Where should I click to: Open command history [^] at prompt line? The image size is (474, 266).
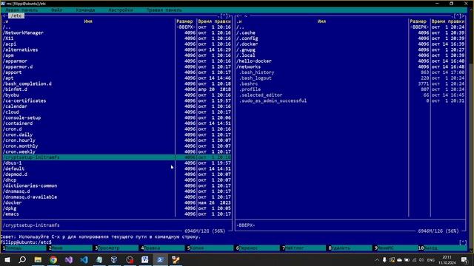(x=463, y=242)
